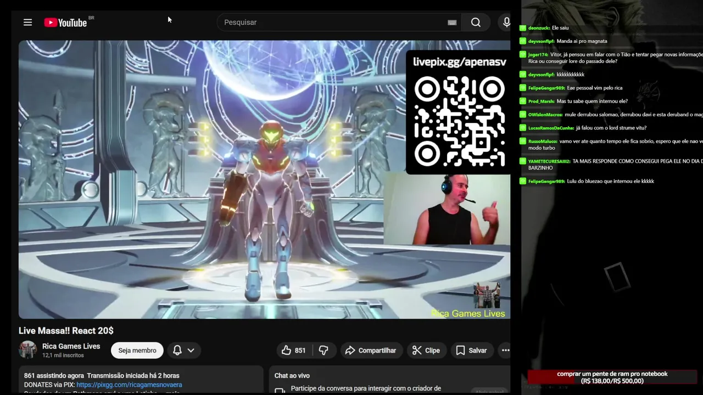703x395 pixels.
Task: Click joger174's username in chat
Action: pyautogui.click(x=538, y=55)
